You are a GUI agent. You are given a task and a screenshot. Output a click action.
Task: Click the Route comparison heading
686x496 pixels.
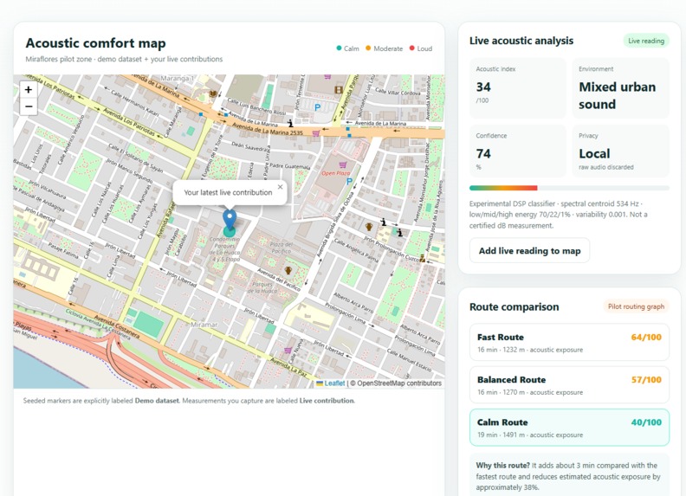[x=514, y=306]
